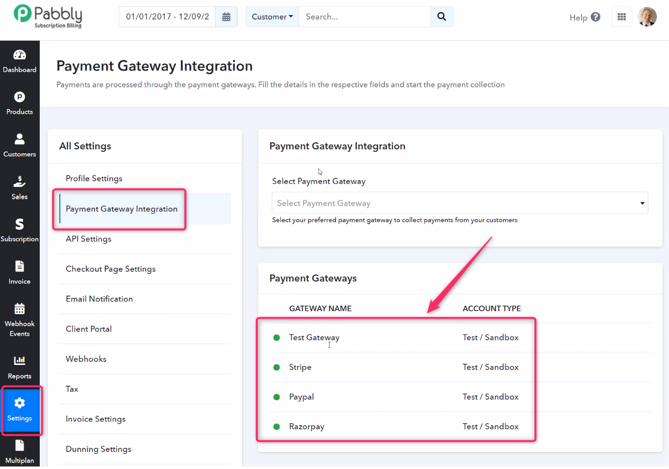Viewport: 669px width, 469px height.
Task: Click into the Search text field
Action: click(x=364, y=17)
